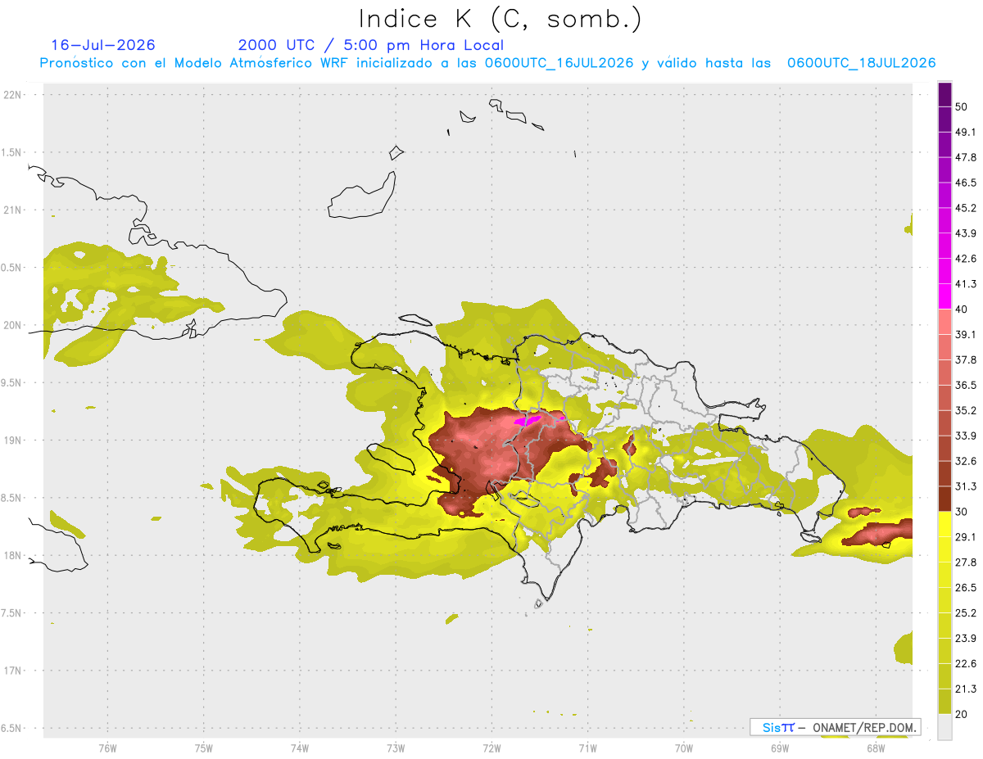Click the magenta peak area on the map
Screen dimensions: 983x759
point(528,421)
